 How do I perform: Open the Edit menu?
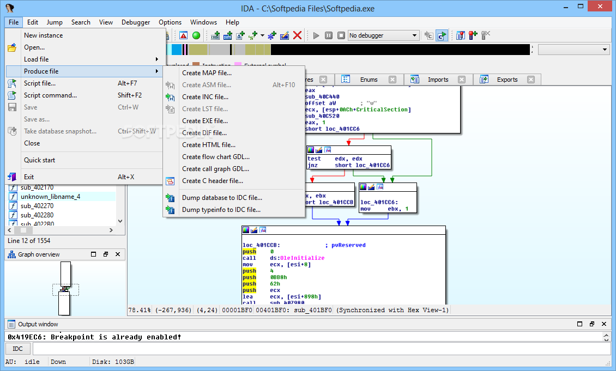click(x=33, y=22)
